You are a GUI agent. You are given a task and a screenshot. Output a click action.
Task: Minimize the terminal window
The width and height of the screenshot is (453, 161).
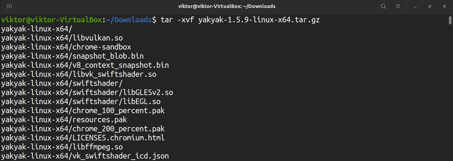click(x=415, y=6)
